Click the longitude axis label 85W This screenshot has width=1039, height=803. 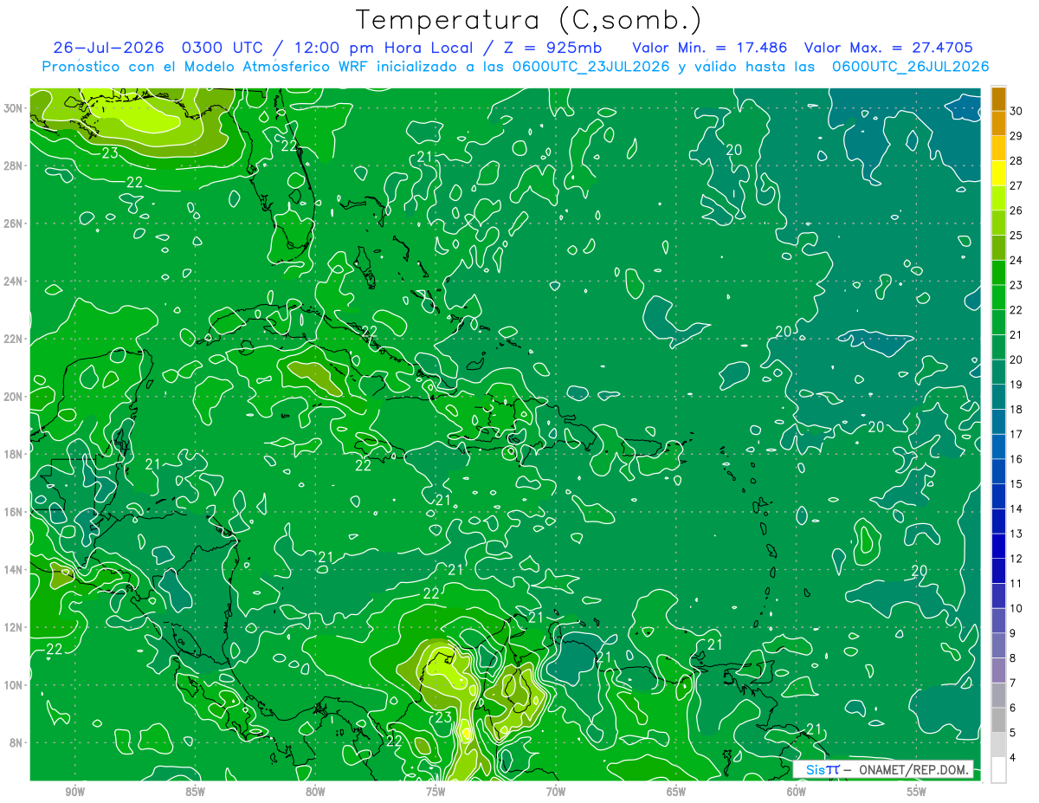(x=195, y=792)
